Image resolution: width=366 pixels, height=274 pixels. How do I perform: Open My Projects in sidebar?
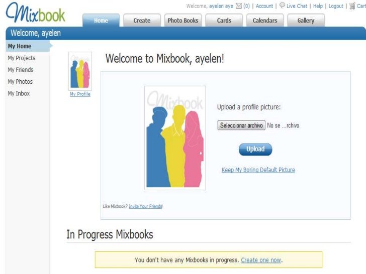point(22,58)
